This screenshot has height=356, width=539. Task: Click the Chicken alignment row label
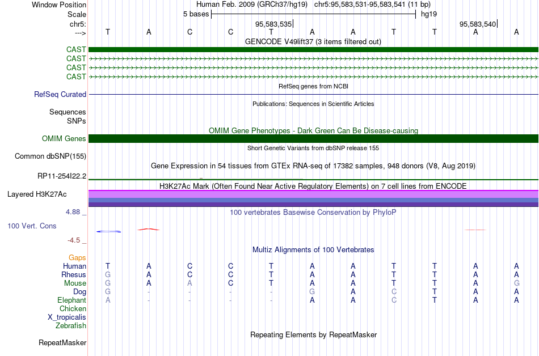pos(73,308)
